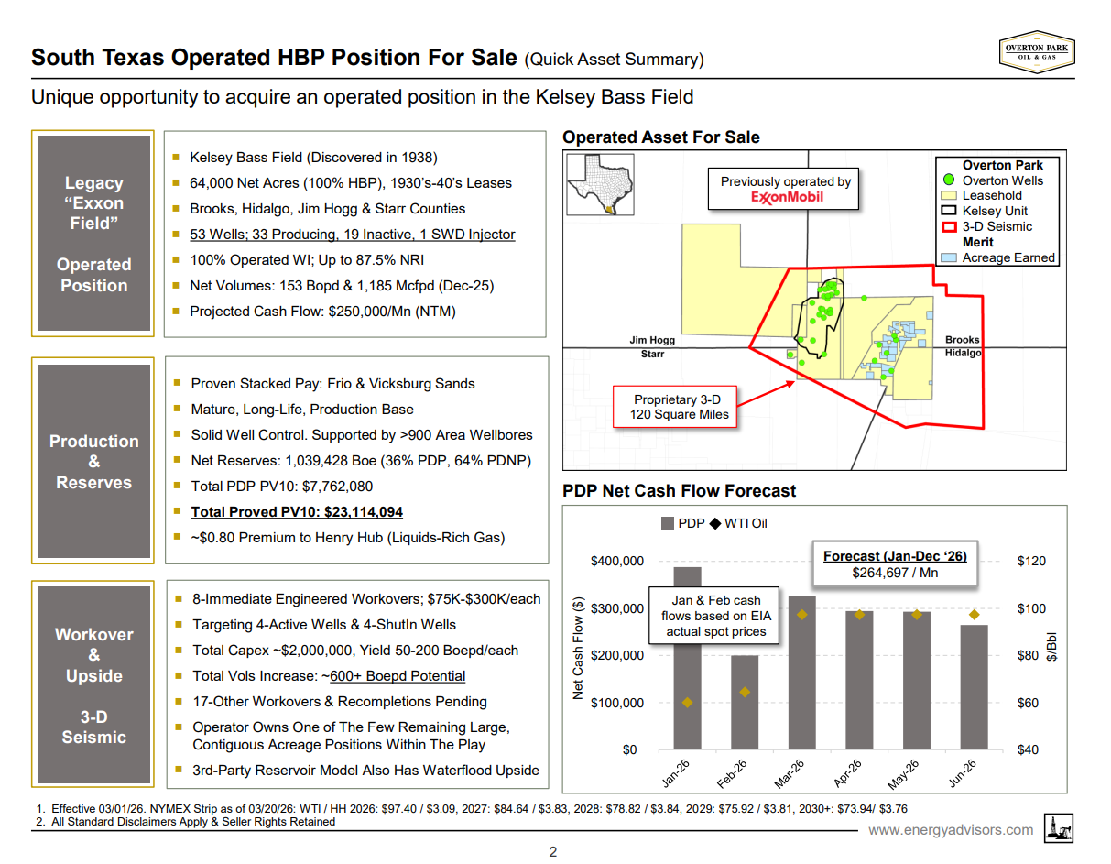
Task: Click the Kelsey Unit legend outline box
Action: coord(949,211)
